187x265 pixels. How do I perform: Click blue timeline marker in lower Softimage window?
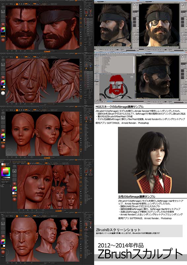click(x=110, y=101)
